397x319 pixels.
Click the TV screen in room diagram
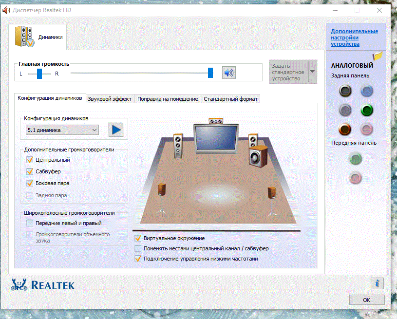pyautogui.click(x=216, y=138)
